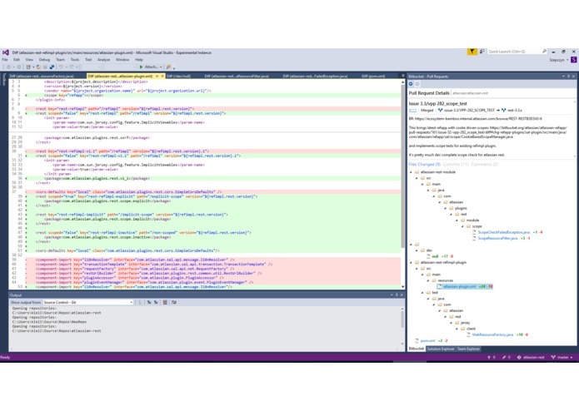Switch to the Diff pom.xml tab

click(373, 76)
